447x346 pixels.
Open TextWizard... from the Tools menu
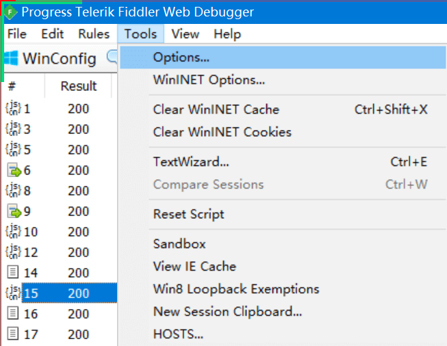(191, 162)
